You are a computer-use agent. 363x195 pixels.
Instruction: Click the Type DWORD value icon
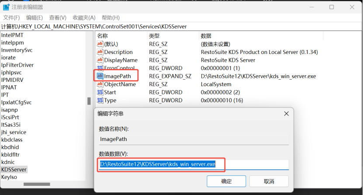[x=100, y=101]
